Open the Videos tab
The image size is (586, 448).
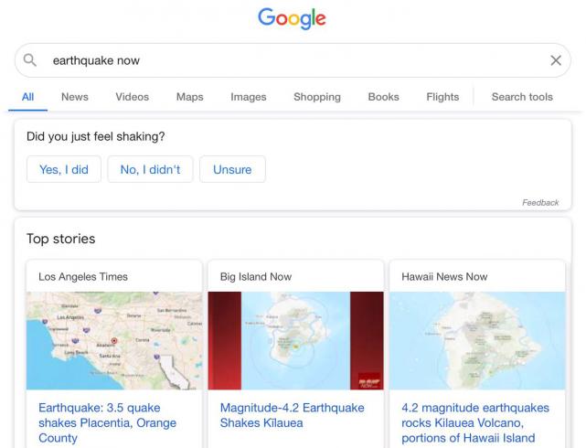point(133,97)
